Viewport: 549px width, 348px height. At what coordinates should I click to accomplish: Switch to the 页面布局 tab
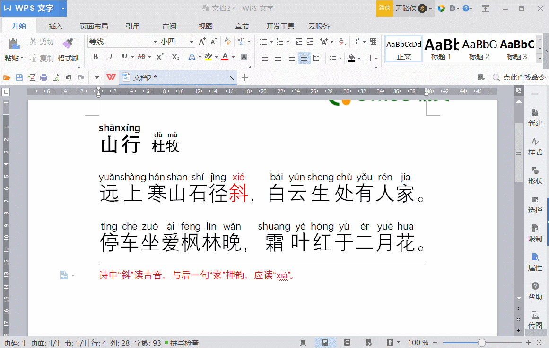[x=94, y=27]
